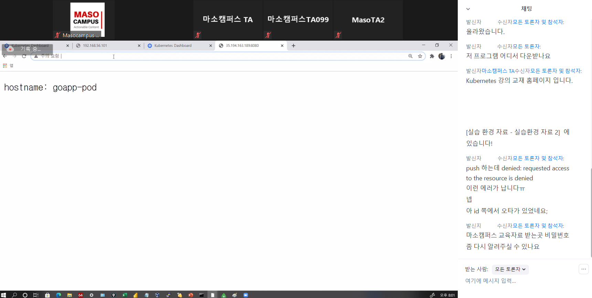The image size is (592, 298).
Task: Open the Chrome extensions puzzle icon
Action: point(432,56)
